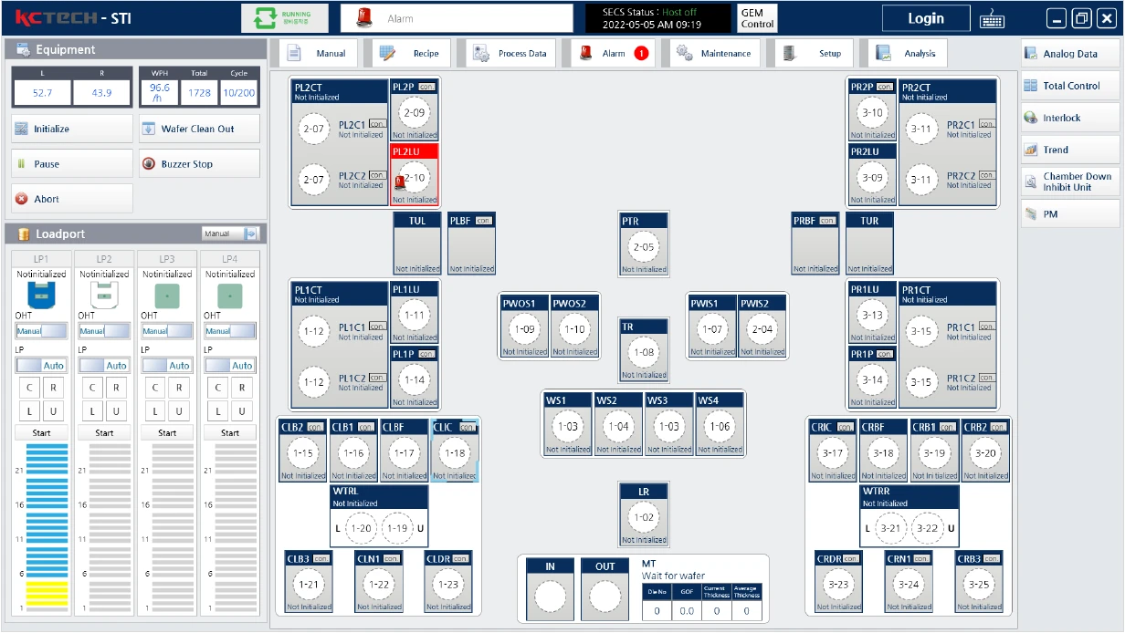1125x633 pixels.
Task: Click the Initialize button
Action: 72,129
